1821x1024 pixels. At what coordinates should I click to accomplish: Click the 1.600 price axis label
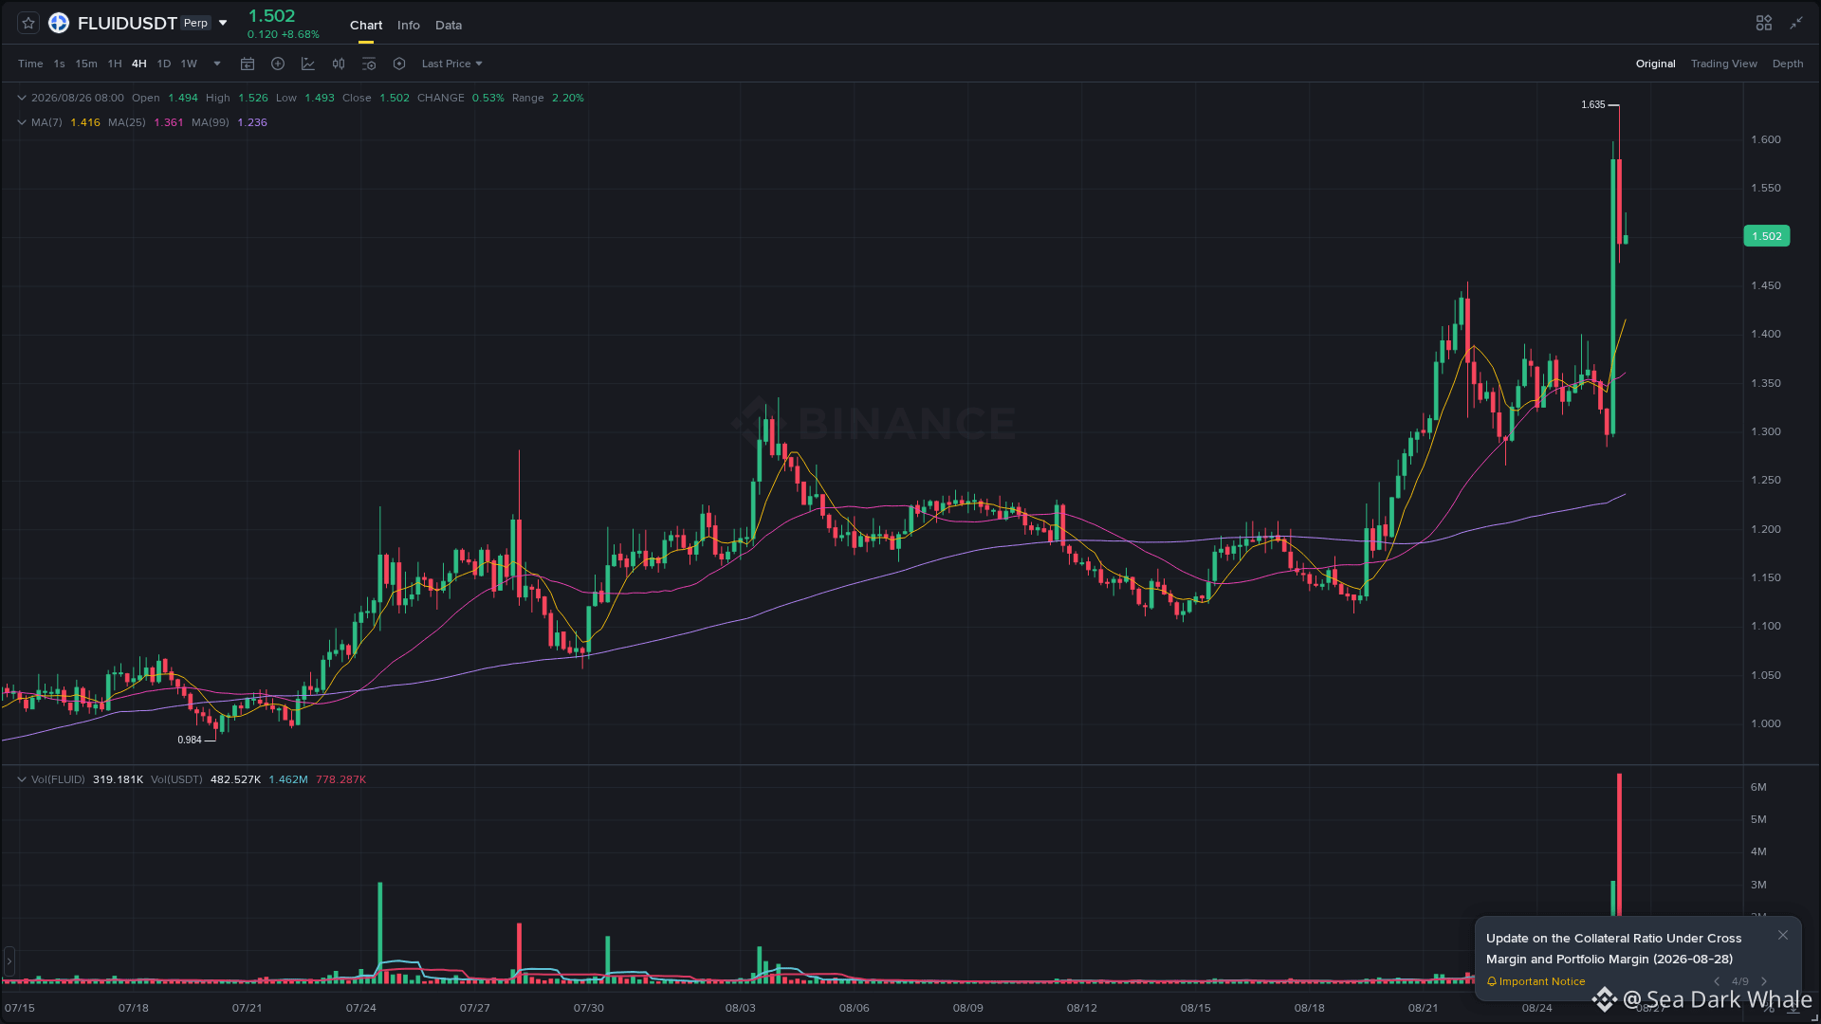(x=1765, y=139)
